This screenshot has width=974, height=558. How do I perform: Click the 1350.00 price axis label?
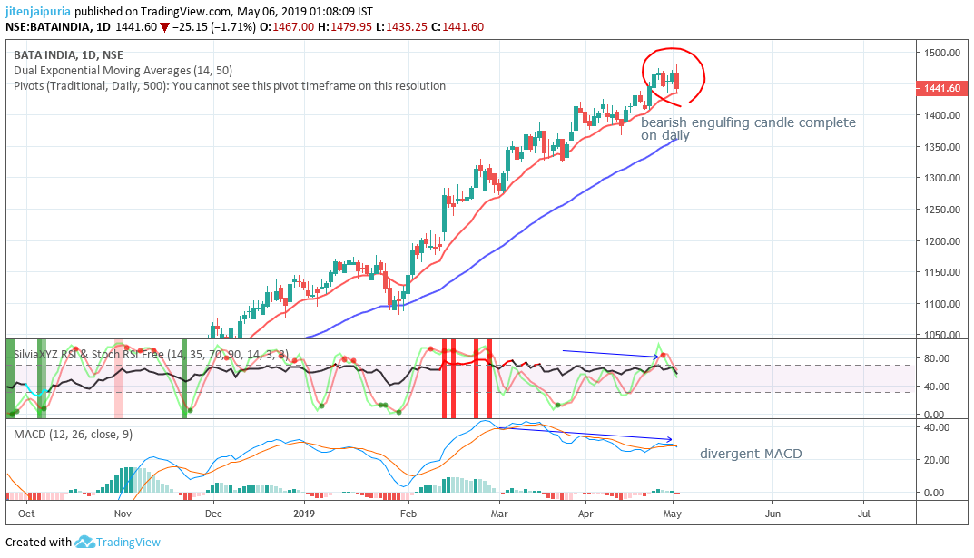[941, 147]
